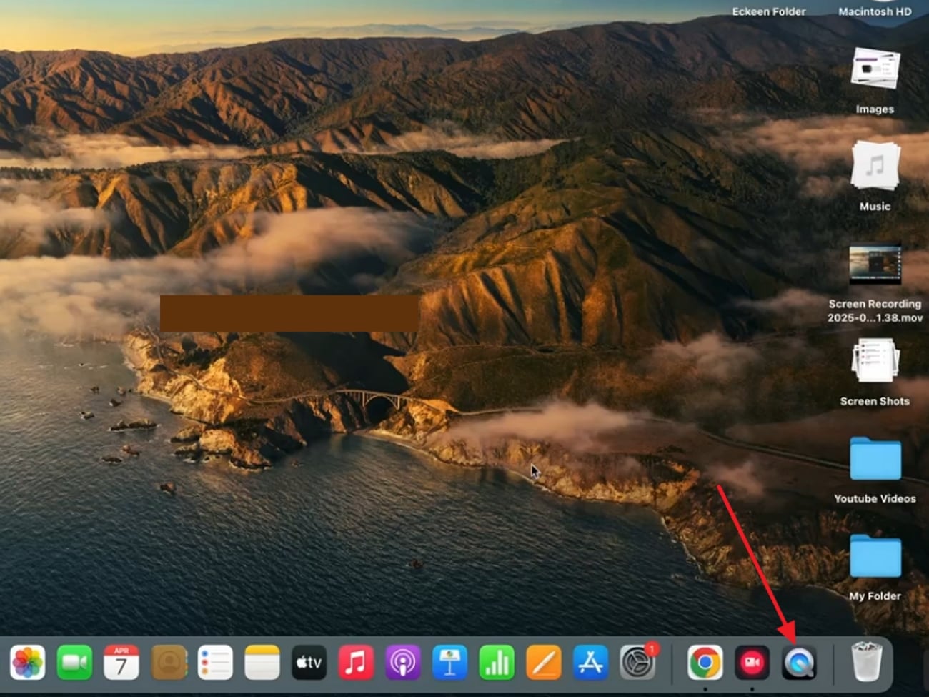
Task: Open Photos from the Dock
Action: (x=28, y=663)
